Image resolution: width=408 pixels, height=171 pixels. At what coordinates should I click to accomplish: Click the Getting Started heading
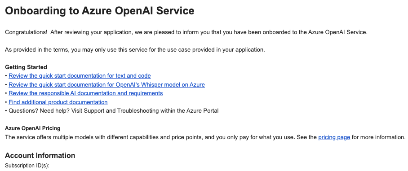click(26, 67)
